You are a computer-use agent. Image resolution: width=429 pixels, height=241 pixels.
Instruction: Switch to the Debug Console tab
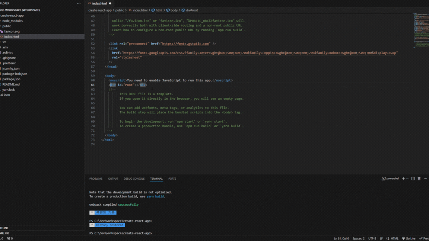click(134, 179)
